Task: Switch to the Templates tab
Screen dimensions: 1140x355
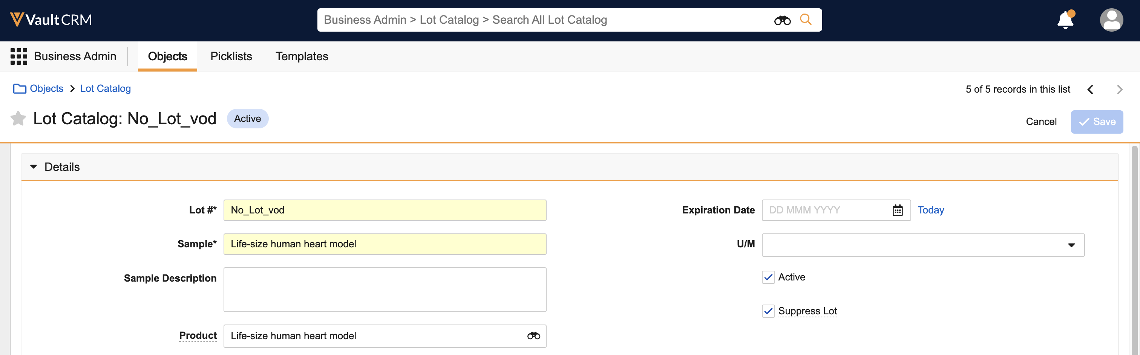Action: pos(302,56)
